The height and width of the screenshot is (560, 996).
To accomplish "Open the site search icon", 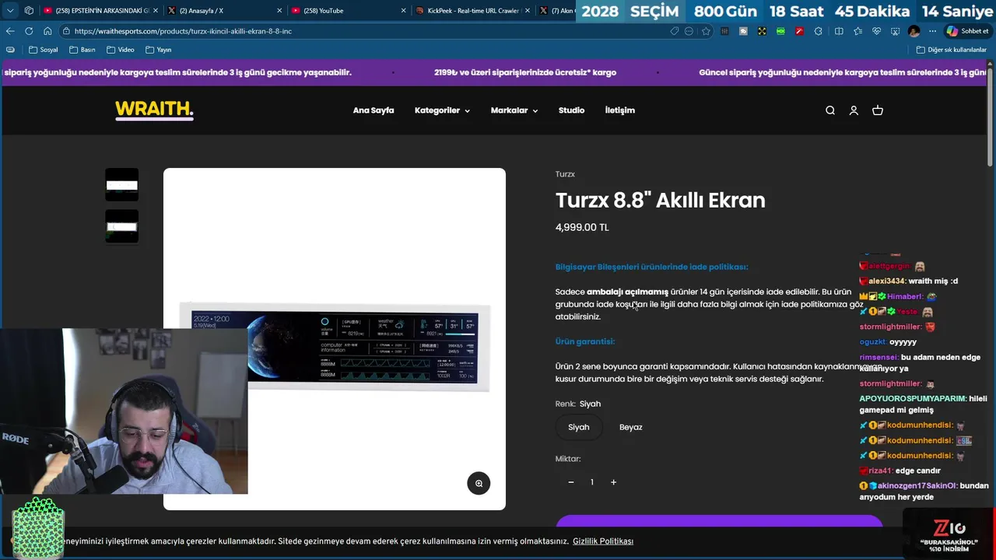I will (830, 110).
